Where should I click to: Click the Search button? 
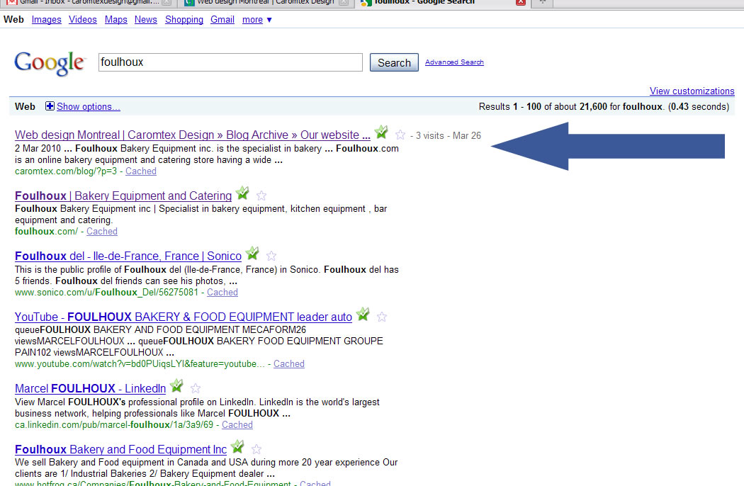[394, 62]
